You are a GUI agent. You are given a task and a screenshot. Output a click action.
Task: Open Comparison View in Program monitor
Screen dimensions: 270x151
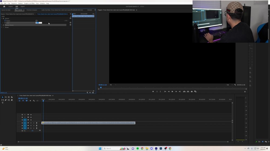coord(195,92)
